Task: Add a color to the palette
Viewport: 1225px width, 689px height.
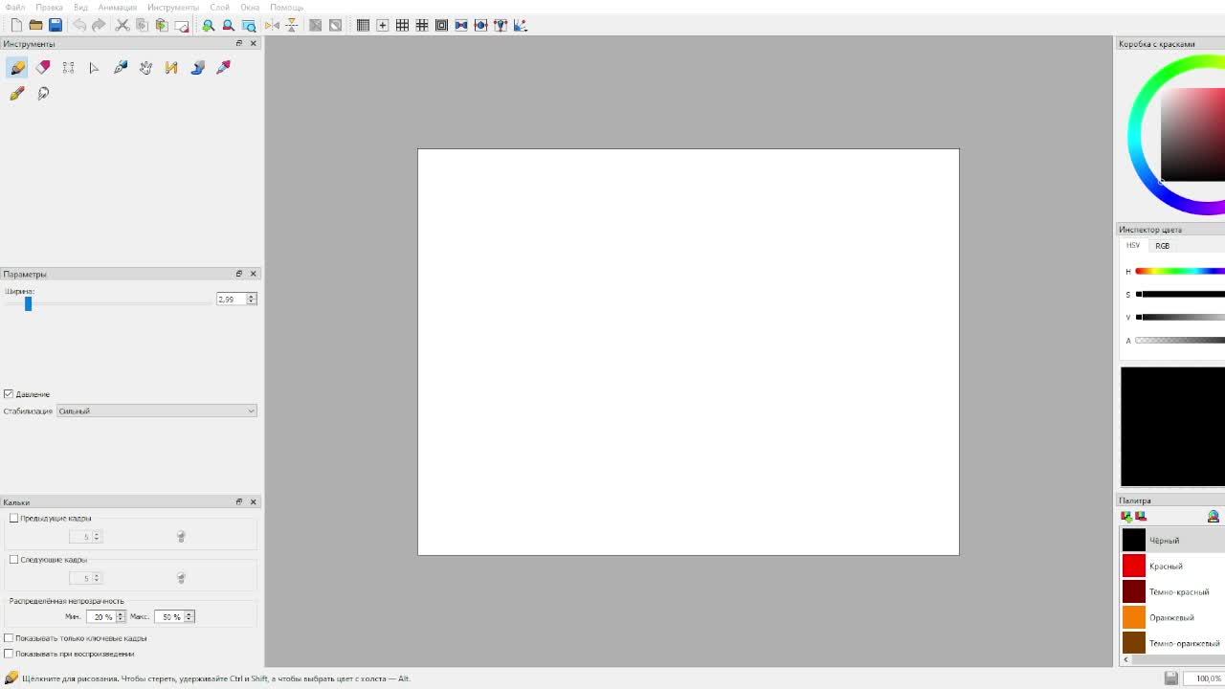Action: (x=1126, y=517)
